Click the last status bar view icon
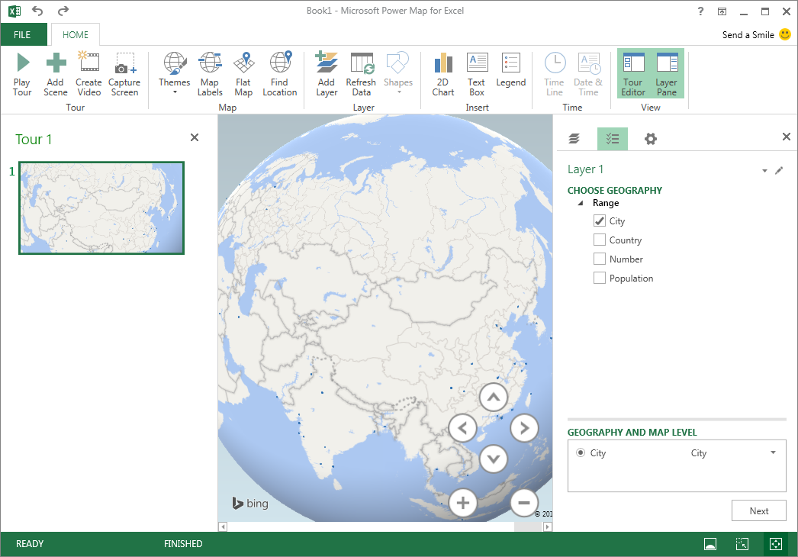The width and height of the screenshot is (798, 557). click(x=776, y=544)
